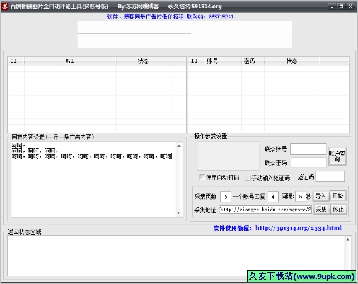This screenshot has height=284, width=358.
Task: Click 状态 header in account list
Action: (x=292, y=61)
